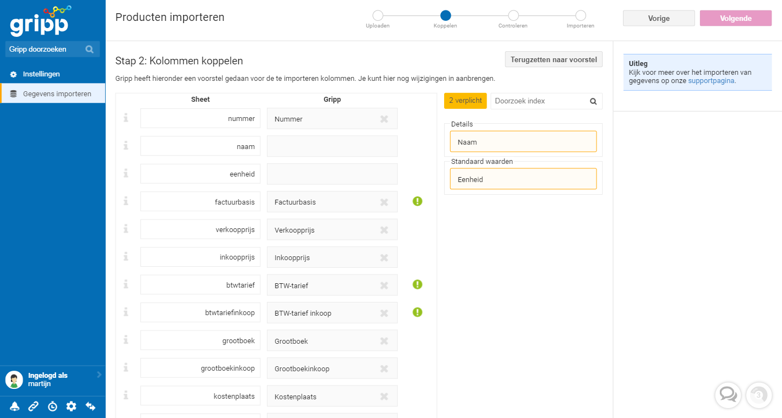Remove the Kostenplaats mapping with its X
The width and height of the screenshot is (782, 418).
384,397
